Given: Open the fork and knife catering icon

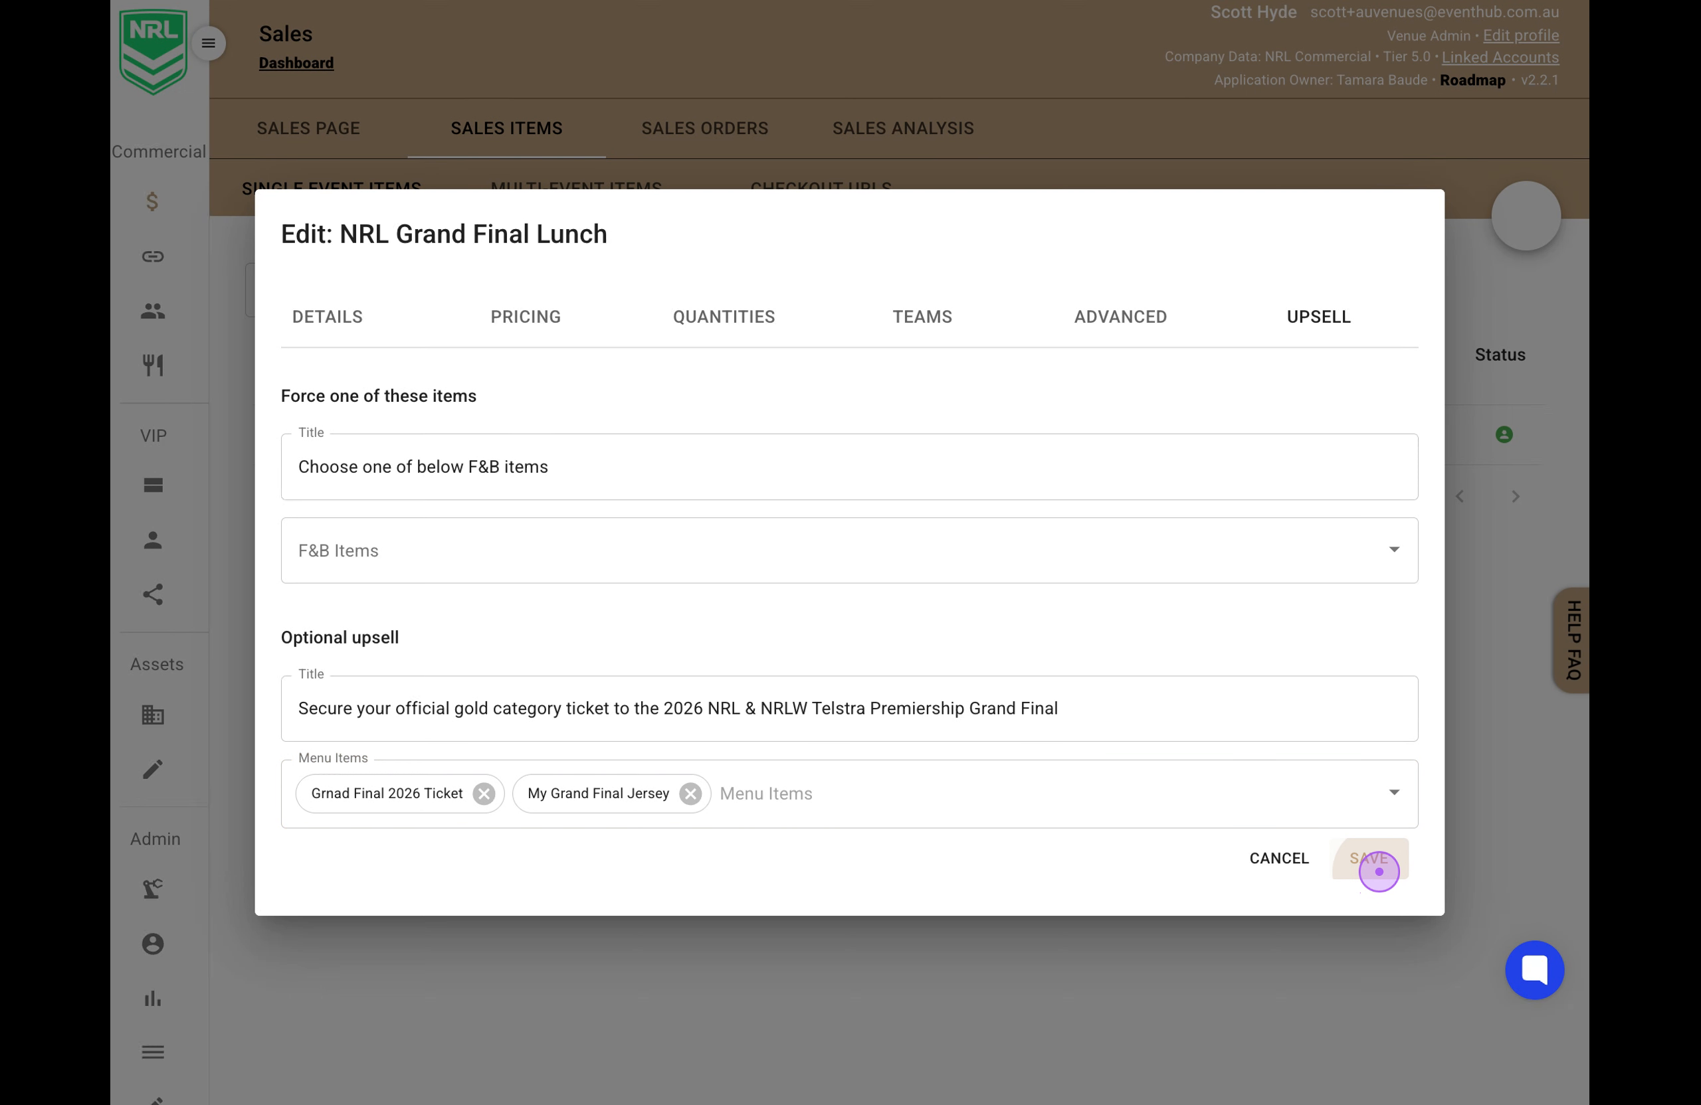Looking at the screenshot, I should click(153, 365).
